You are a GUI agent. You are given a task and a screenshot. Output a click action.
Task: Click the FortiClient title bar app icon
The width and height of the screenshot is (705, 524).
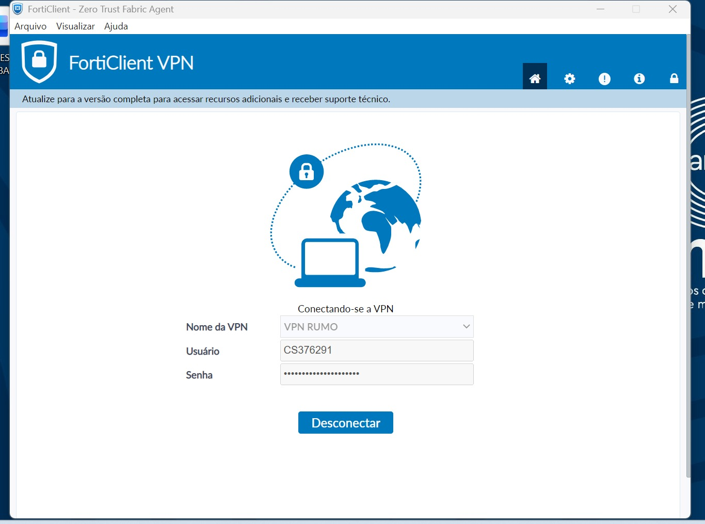click(x=18, y=9)
